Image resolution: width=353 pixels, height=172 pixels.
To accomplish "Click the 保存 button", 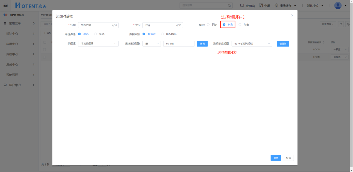I will pyautogui.click(x=276, y=158).
